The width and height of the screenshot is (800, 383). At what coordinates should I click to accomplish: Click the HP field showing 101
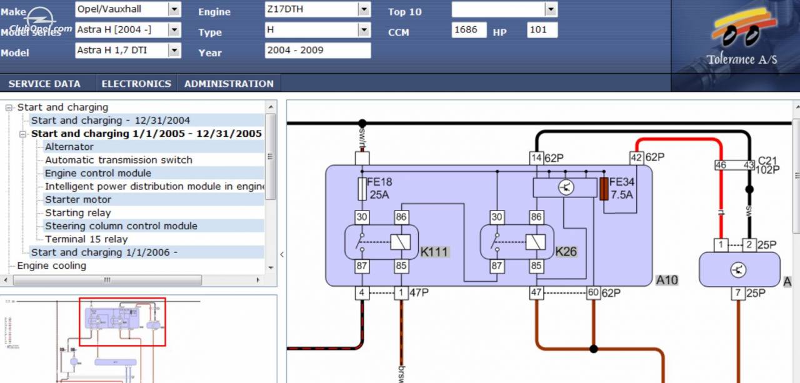click(542, 29)
